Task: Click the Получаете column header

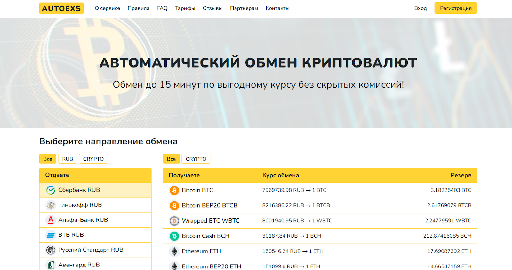Action: pos(184,175)
